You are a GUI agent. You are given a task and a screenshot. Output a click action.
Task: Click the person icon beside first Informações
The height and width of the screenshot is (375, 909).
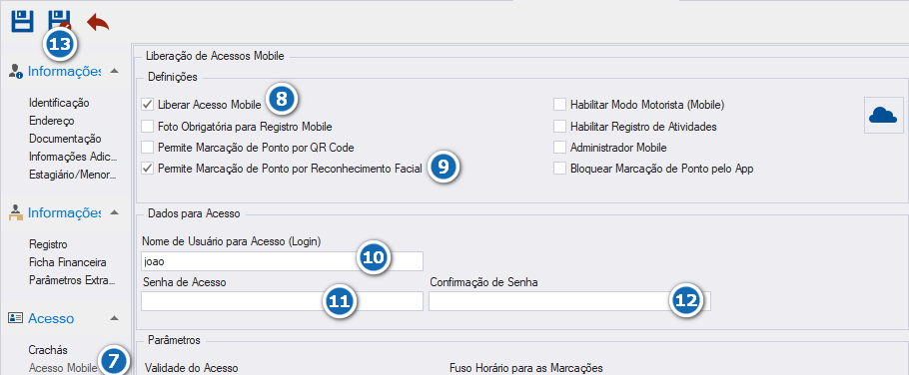(x=16, y=72)
